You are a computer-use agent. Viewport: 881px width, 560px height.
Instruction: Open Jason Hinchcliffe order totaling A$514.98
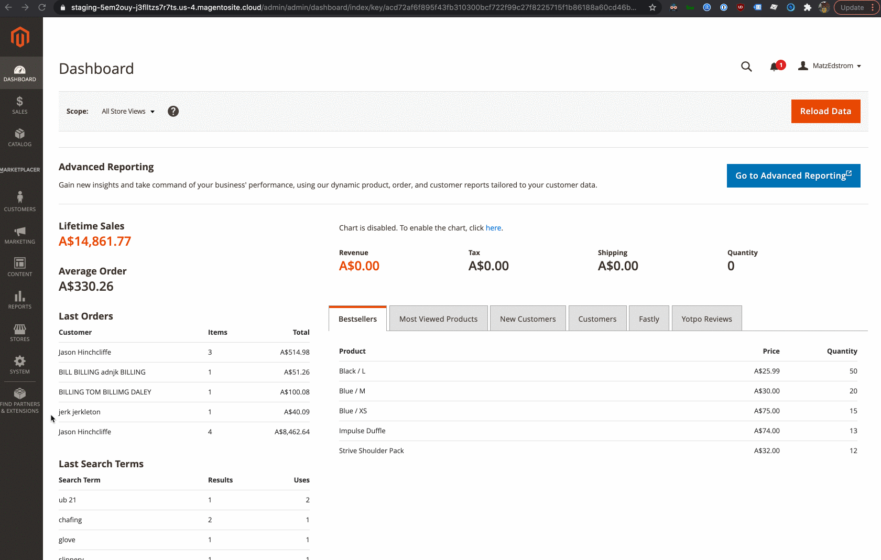click(184, 352)
